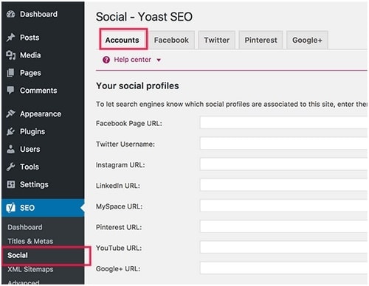Focus the Twitter Username field
The height and width of the screenshot is (286, 369).
pyautogui.click(x=283, y=144)
